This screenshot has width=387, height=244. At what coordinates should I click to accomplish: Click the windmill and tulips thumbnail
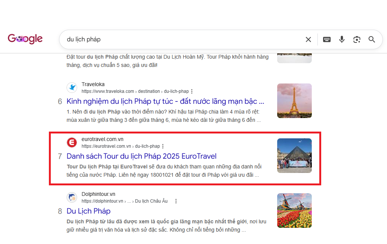click(294, 211)
